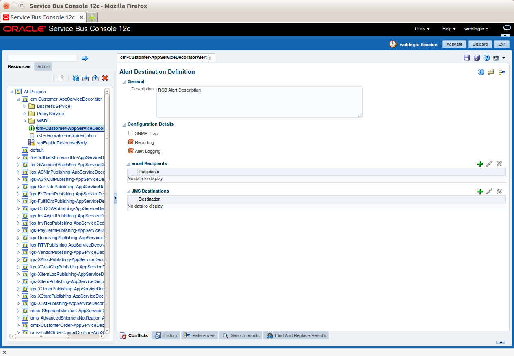Image resolution: width=514 pixels, height=356 pixels.
Task: Select the Resources tab
Action: 19,66
